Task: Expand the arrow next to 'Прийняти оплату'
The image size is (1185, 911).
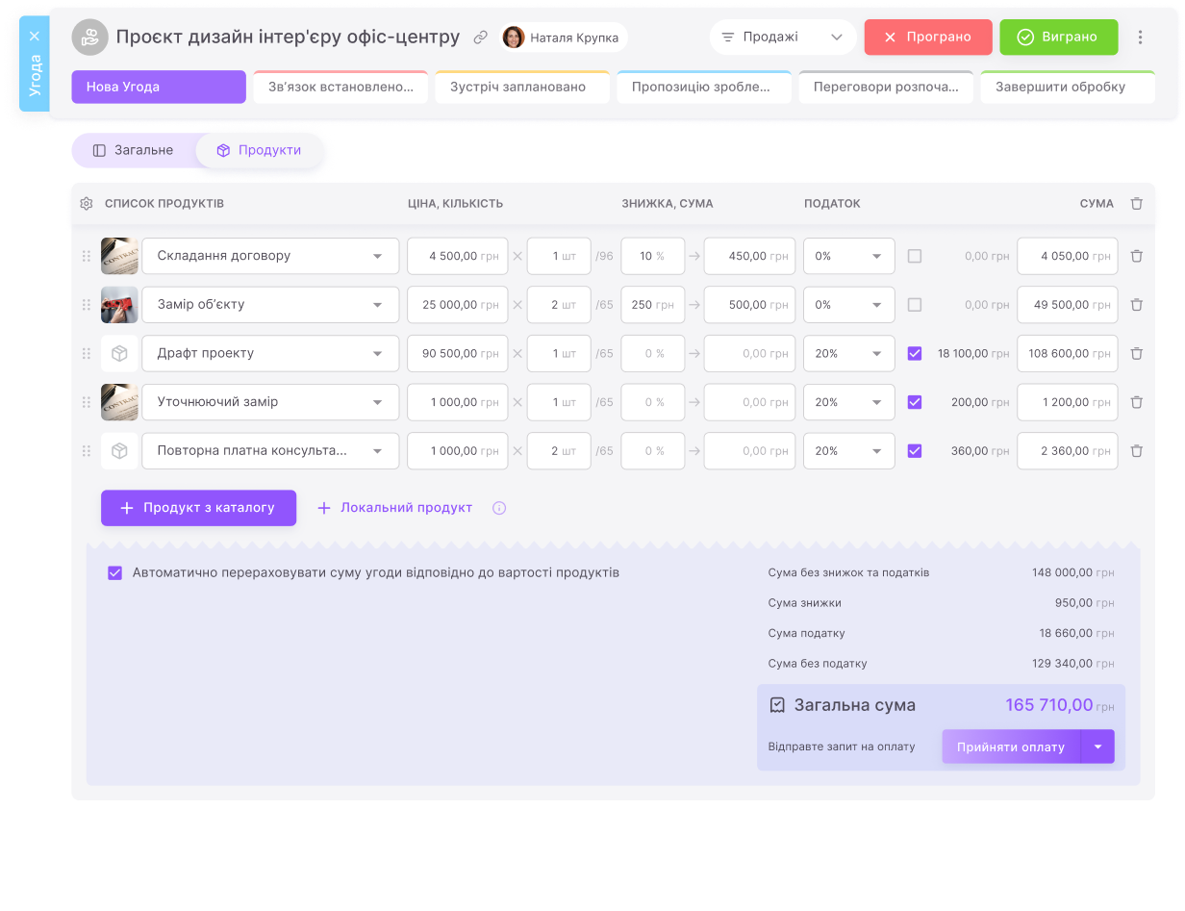Action: 1098,746
